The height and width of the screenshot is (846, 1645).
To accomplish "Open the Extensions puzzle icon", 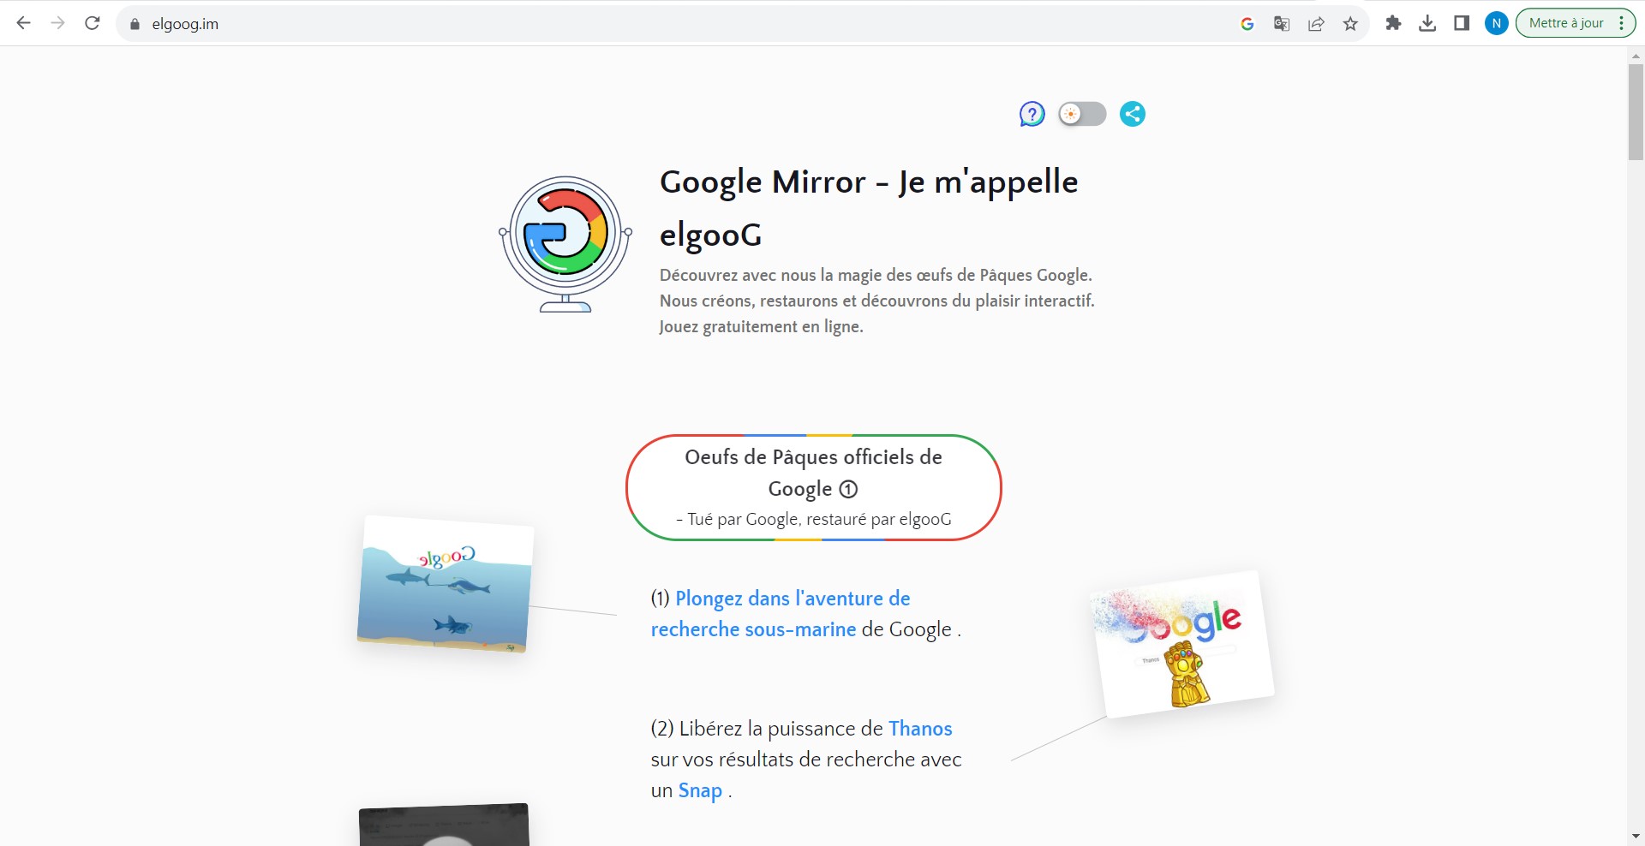I will point(1393,23).
